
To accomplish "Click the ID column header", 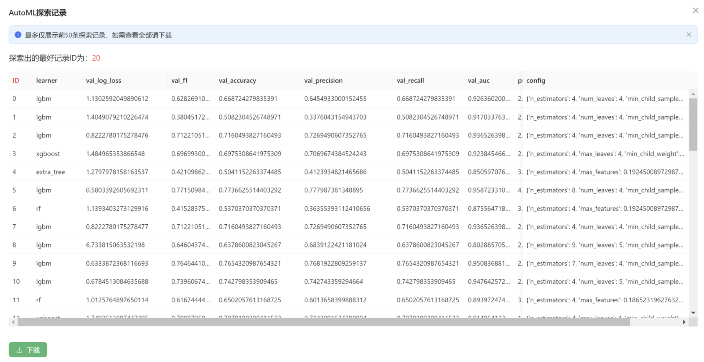I will [16, 81].
